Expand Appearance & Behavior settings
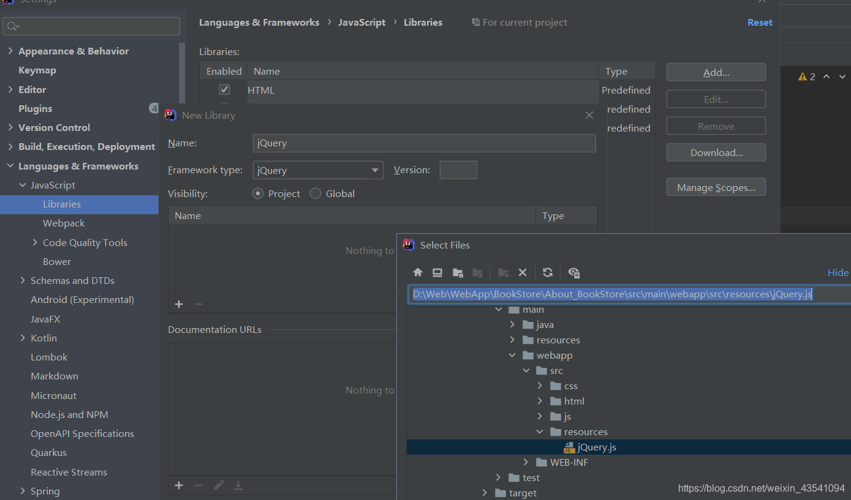The image size is (851, 500). point(10,51)
